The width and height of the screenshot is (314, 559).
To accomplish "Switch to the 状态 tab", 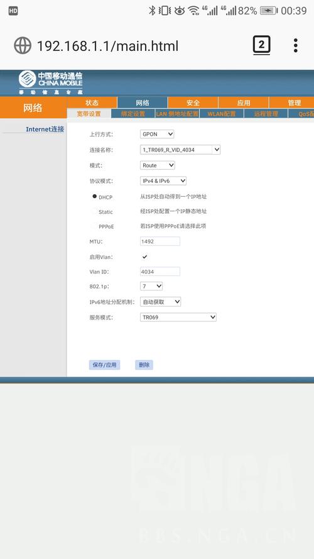I will point(92,102).
